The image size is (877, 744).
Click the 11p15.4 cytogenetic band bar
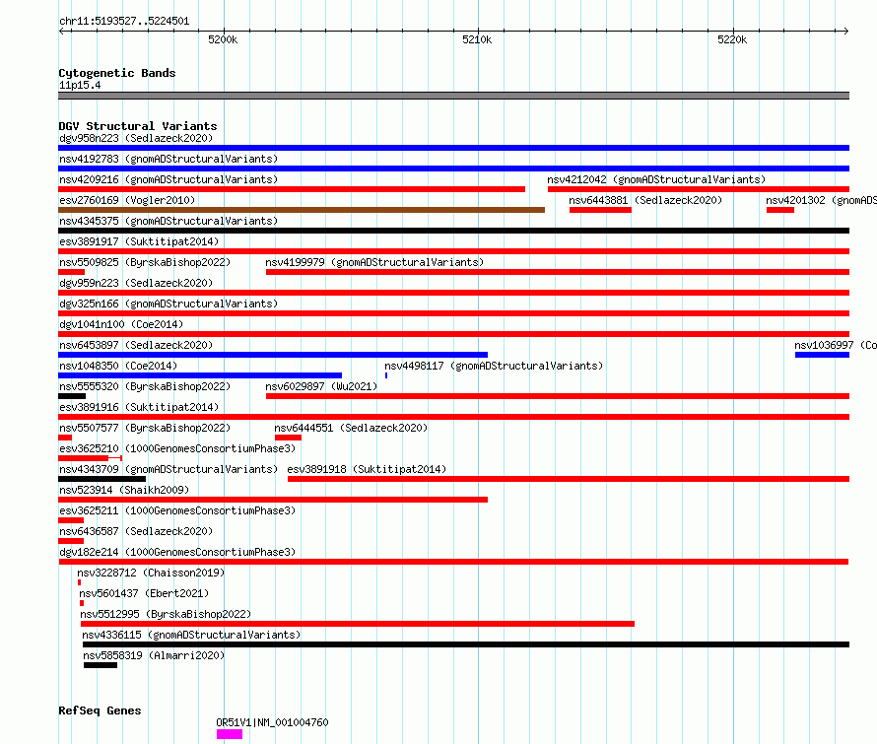pyautogui.click(x=453, y=96)
